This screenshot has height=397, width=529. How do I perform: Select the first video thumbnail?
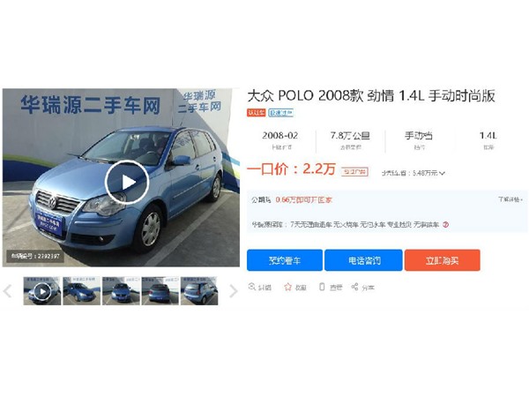[42, 291]
